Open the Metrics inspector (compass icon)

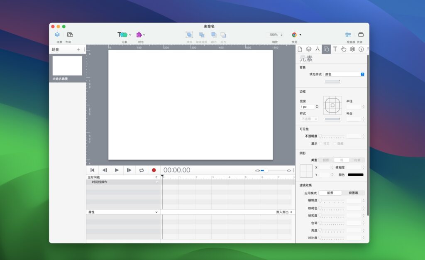(318, 49)
